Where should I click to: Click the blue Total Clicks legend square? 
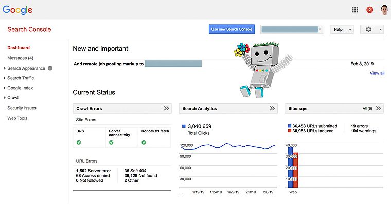184,126
